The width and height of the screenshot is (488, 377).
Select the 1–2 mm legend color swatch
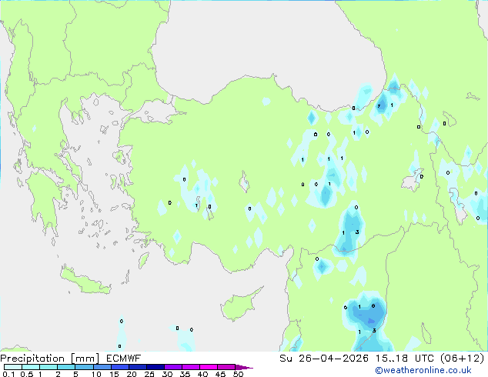click(48, 367)
